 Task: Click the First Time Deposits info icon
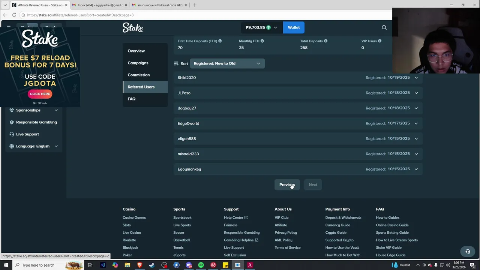tap(220, 41)
